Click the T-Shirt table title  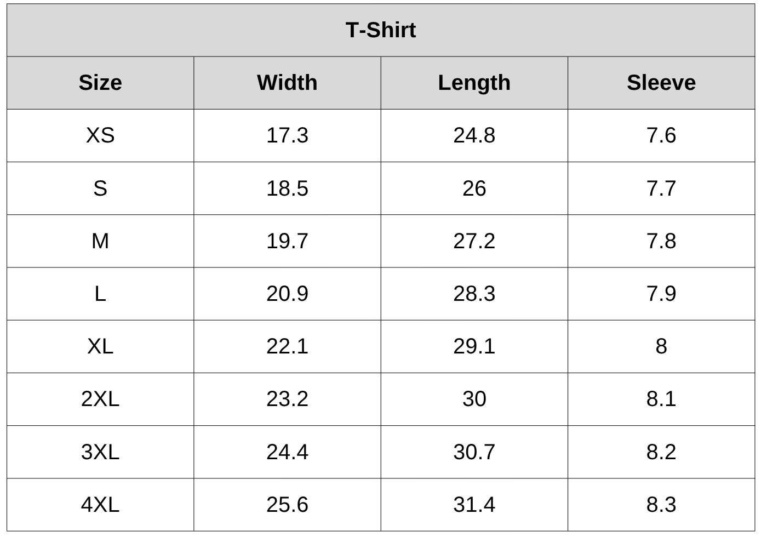(381, 30)
